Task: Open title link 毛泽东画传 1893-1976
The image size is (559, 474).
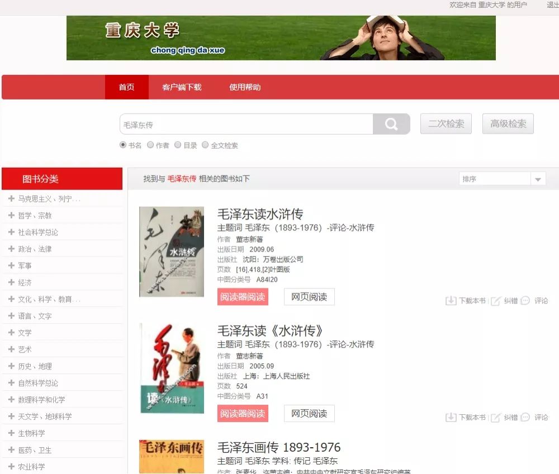Action: pos(279,447)
